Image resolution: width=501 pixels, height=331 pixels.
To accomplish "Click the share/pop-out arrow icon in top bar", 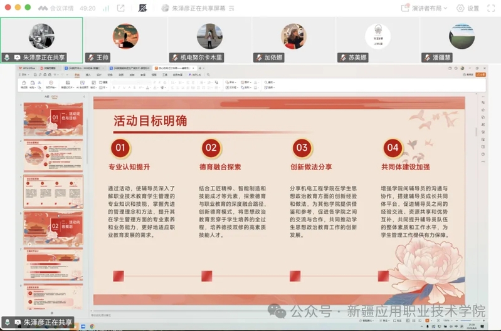I will [x=120, y=8].
